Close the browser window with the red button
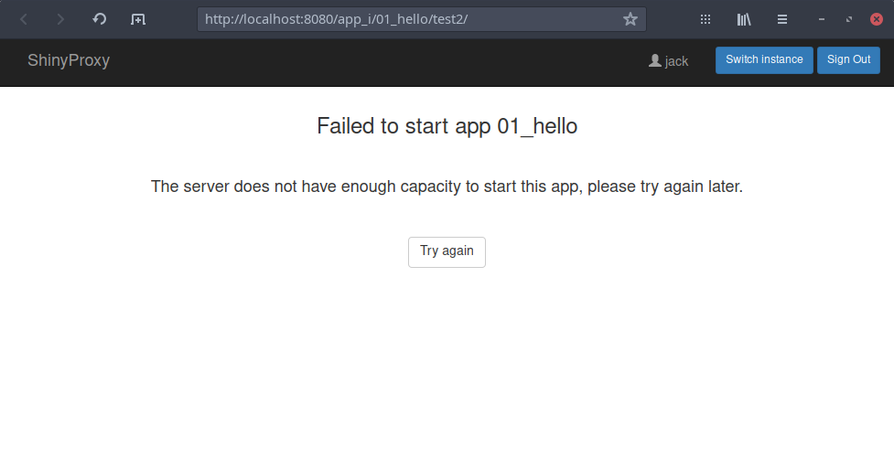Screen dimensions: 894x469 pos(877,19)
